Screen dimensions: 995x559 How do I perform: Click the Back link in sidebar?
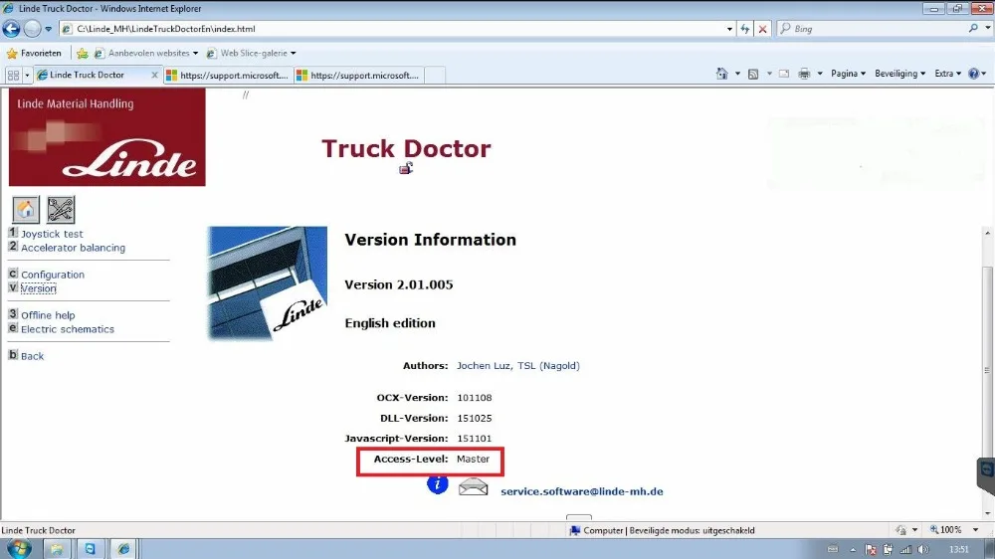(x=33, y=357)
